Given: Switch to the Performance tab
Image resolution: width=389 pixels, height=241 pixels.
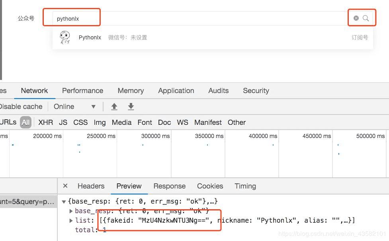Looking at the screenshot, I should (82, 91).
